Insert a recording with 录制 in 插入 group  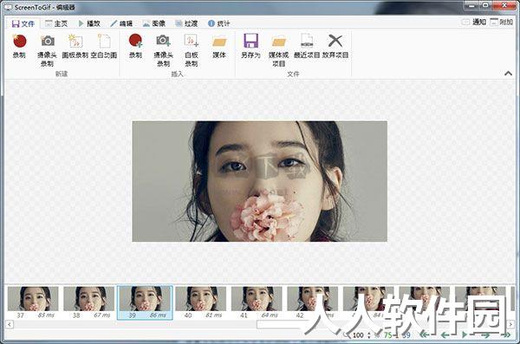point(135,46)
